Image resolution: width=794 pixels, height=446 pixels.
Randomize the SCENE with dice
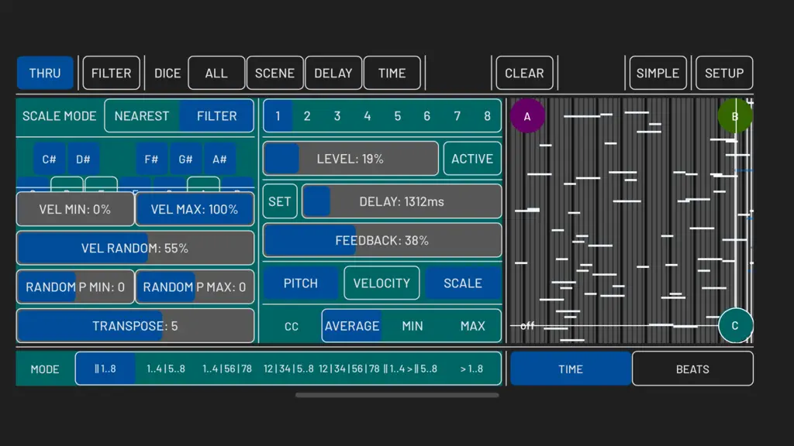pos(274,73)
